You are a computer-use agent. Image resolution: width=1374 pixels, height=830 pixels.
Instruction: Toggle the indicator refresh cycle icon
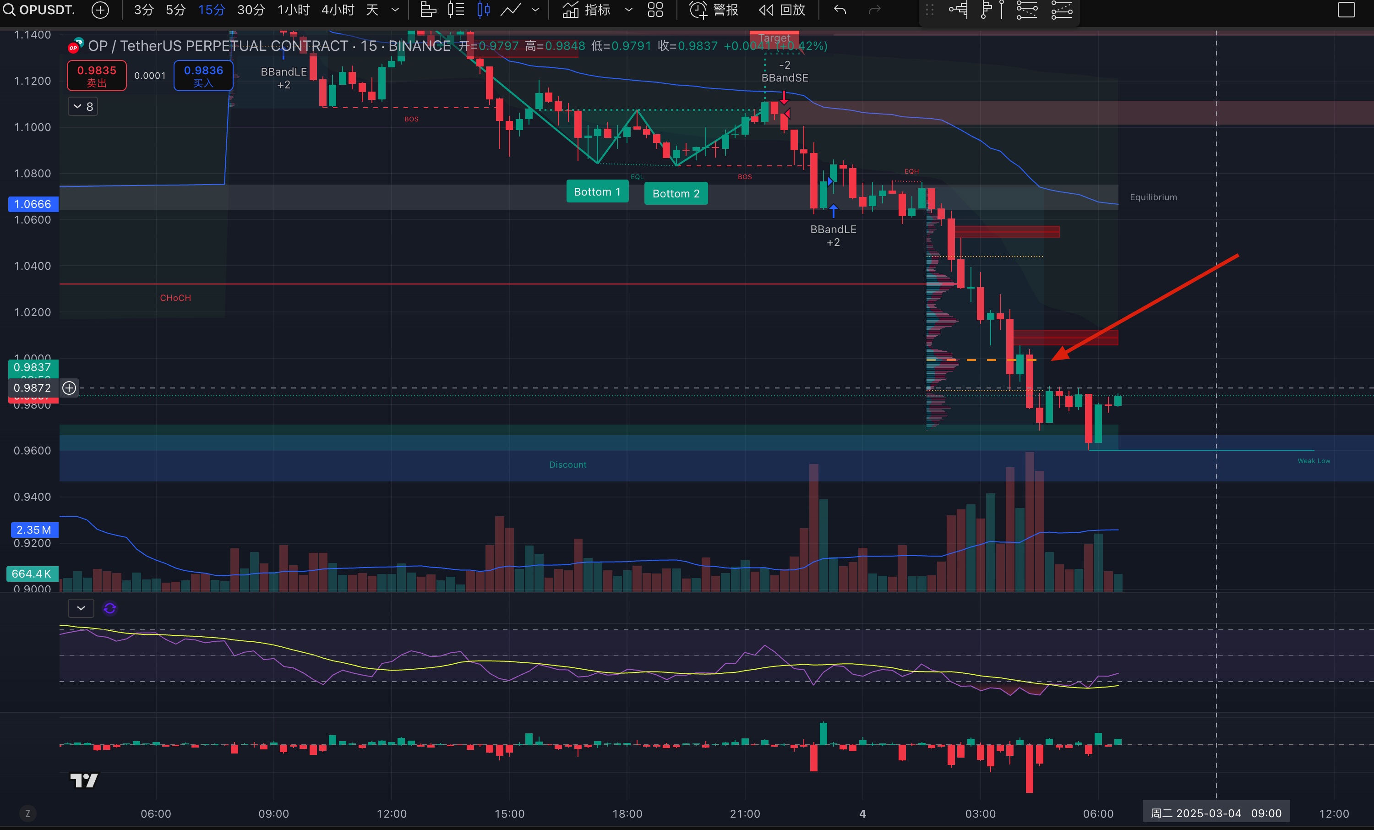pos(110,608)
